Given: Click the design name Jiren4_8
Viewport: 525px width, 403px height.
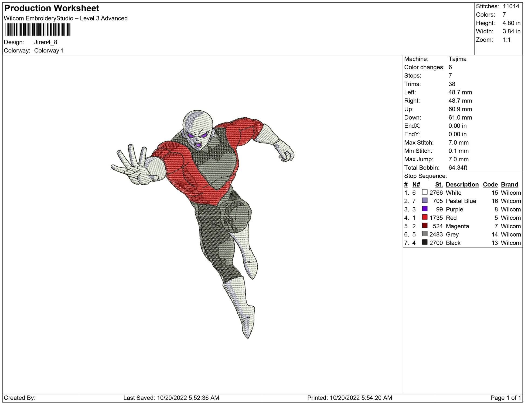Looking at the screenshot, I should pyautogui.click(x=46, y=42).
